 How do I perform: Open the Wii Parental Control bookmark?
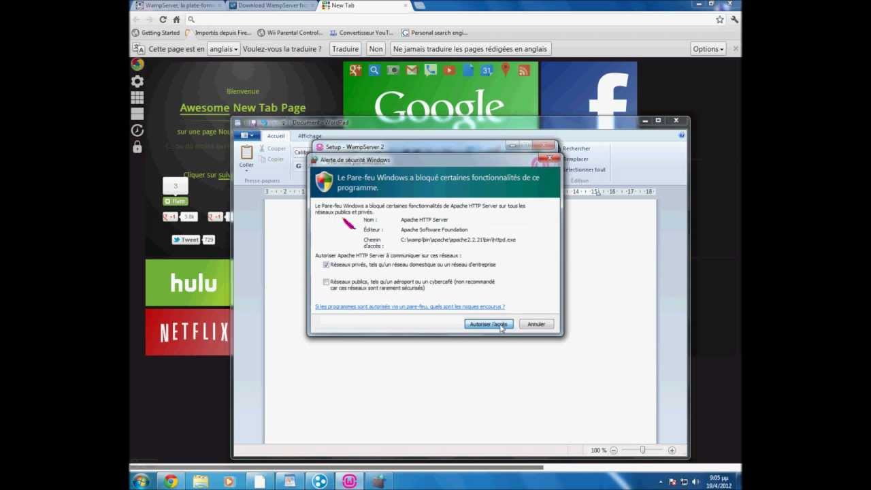click(290, 33)
